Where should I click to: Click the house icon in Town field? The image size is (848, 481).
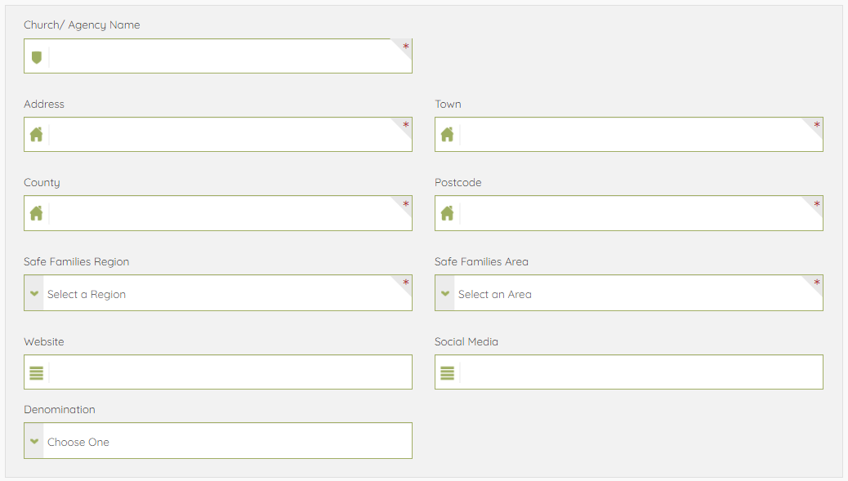pos(447,135)
